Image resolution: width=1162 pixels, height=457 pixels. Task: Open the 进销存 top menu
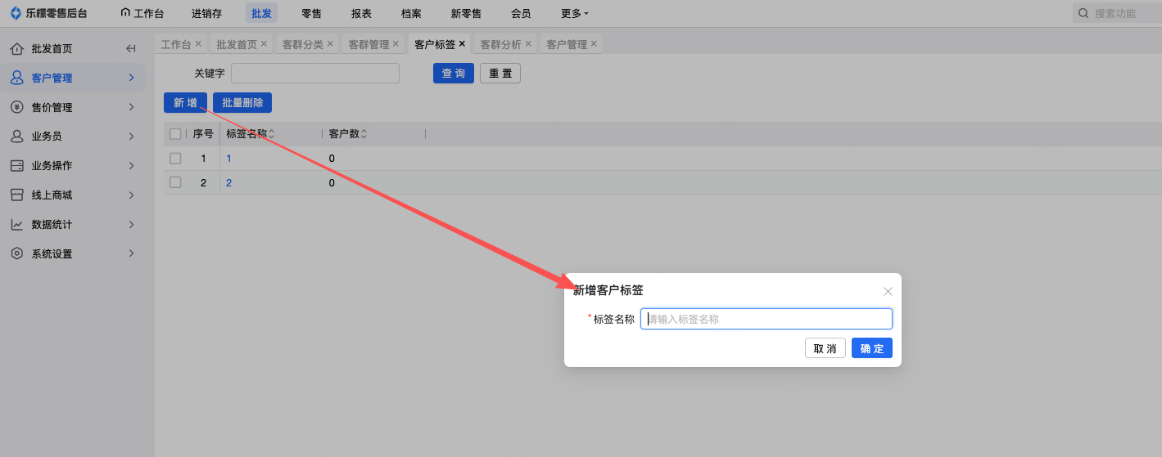tap(206, 13)
